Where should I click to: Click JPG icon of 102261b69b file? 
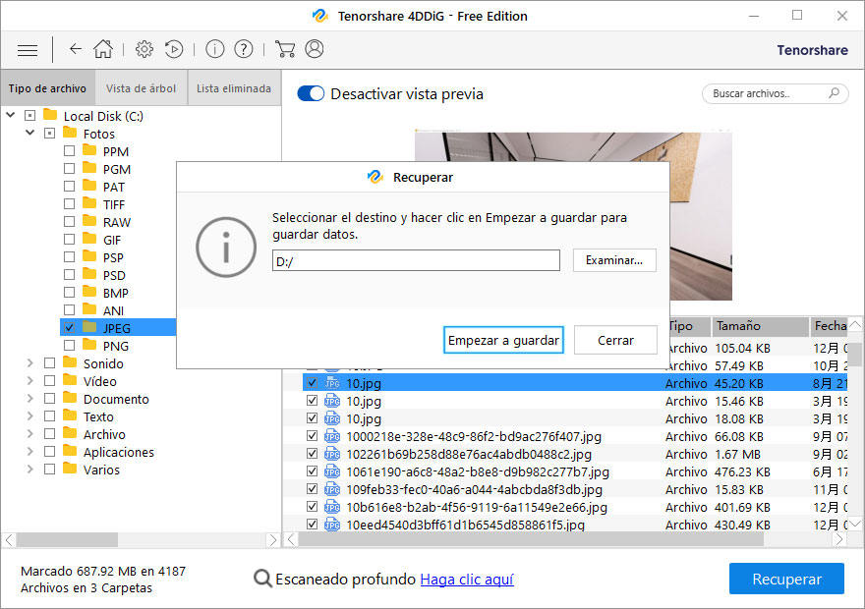(332, 454)
